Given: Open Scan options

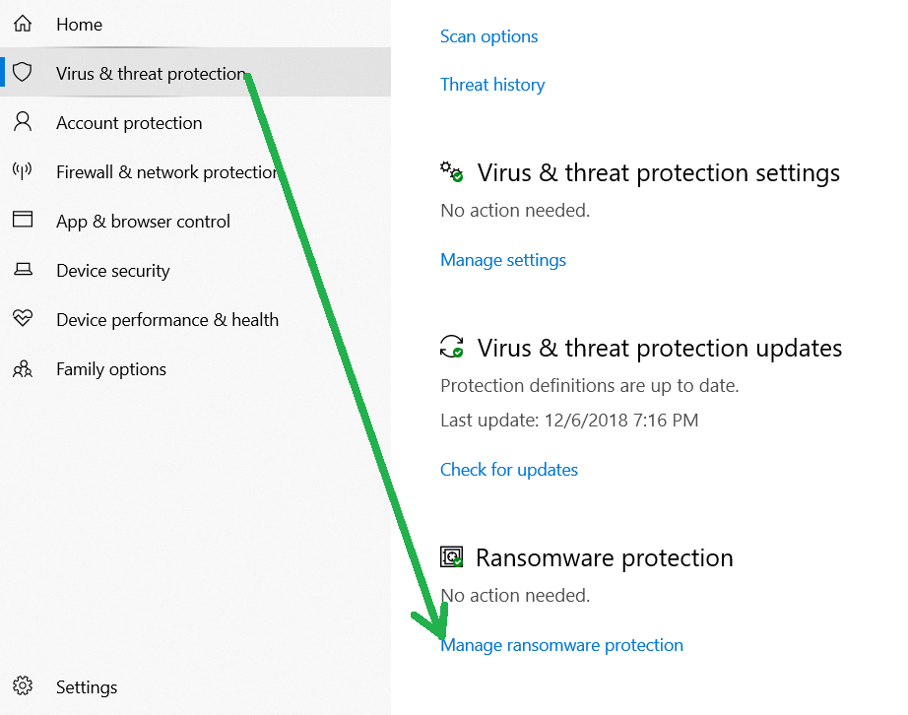Looking at the screenshot, I should pos(488,35).
